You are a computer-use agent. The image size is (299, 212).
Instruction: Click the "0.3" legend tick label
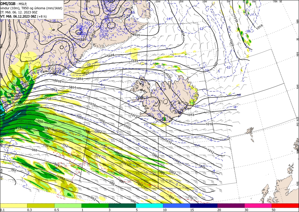[29, 210]
